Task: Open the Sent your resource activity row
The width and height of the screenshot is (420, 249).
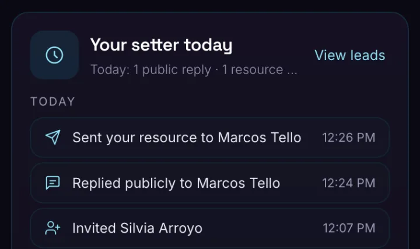Action: pyautogui.click(x=210, y=138)
